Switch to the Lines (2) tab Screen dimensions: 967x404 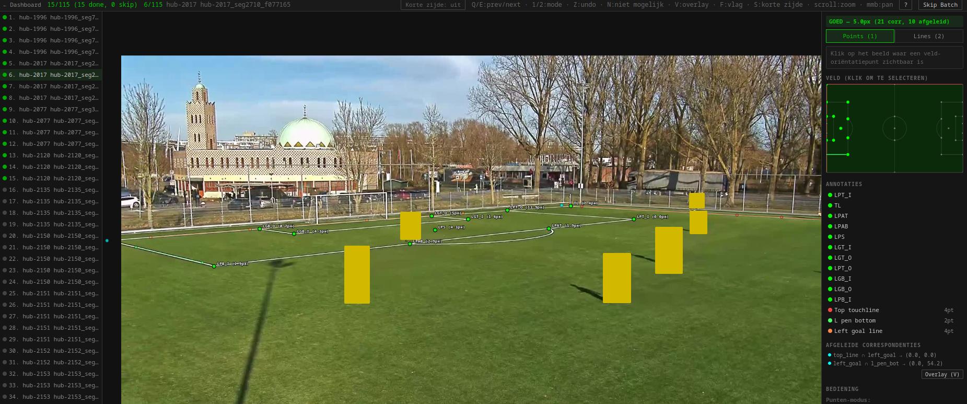pos(929,36)
